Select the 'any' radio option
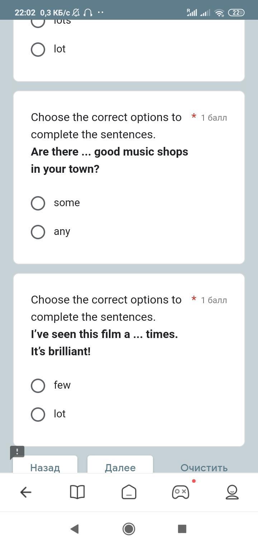The height and width of the screenshot is (546, 258). pyautogui.click(x=38, y=232)
